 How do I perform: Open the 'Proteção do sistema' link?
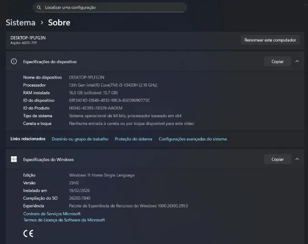click(133, 139)
